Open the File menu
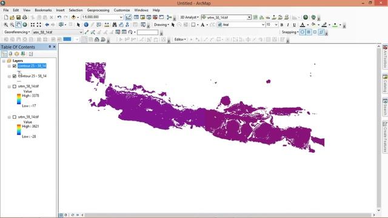The width and height of the screenshot is (388, 218). (x=6, y=10)
